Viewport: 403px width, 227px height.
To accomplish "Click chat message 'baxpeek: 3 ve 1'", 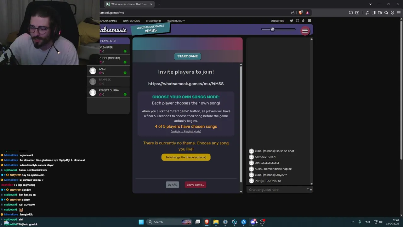I will pos(265,157).
